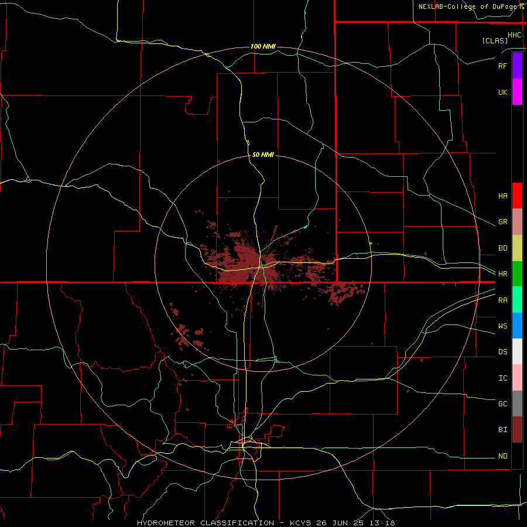
Task: Click the yellow BD legend color swatch
Action: (x=517, y=248)
